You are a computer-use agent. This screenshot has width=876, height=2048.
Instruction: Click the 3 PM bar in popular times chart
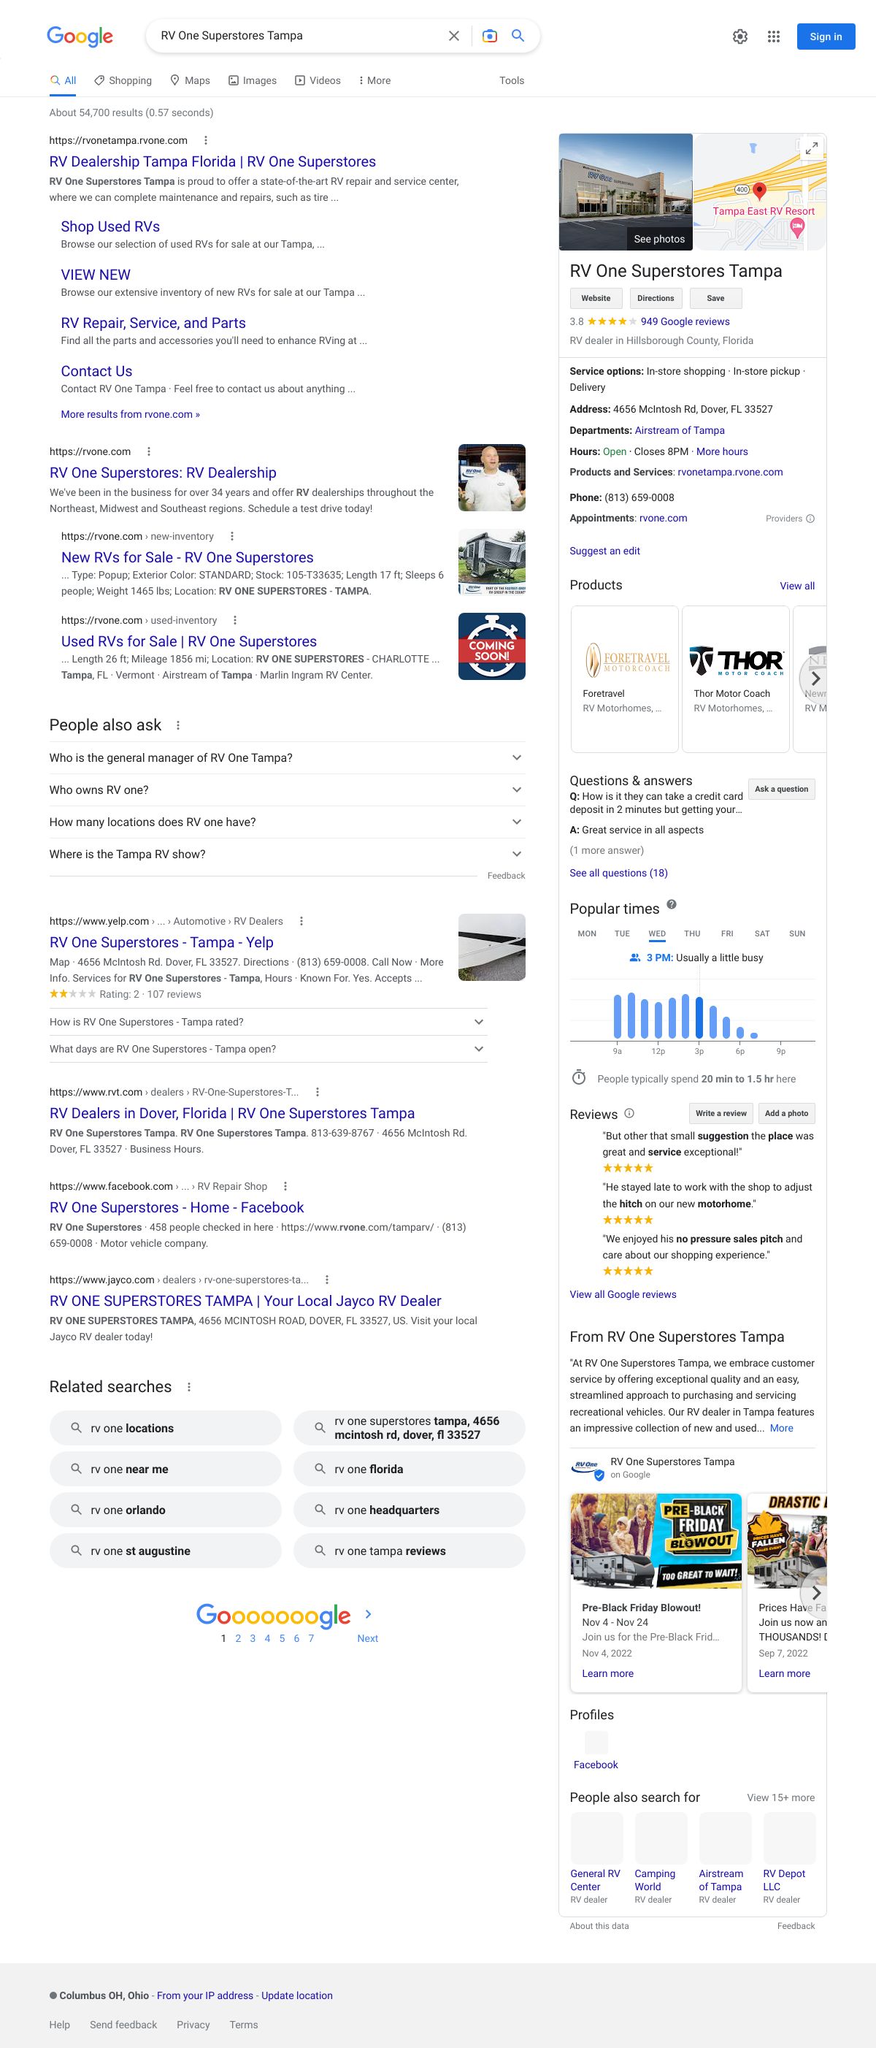click(x=699, y=1017)
